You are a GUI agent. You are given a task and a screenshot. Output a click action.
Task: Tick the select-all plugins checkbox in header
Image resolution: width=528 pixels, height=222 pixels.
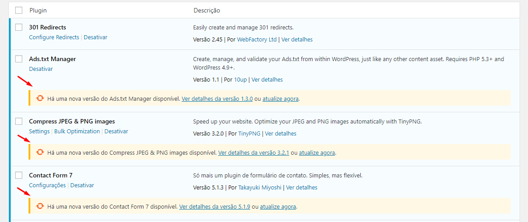pyautogui.click(x=19, y=10)
